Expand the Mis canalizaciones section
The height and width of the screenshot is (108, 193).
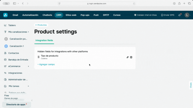pos(28,32)
